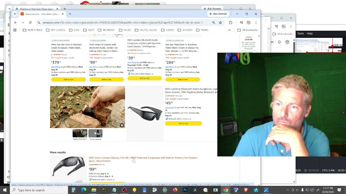Image resolution: width=346 pixels, height=194 pixels.
Task: Open the volume control in the system tray
Action: coord(297,190)
